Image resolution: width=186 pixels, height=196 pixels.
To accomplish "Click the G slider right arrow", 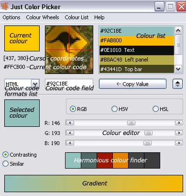I will pyautogui.click(x=179, y=133).
